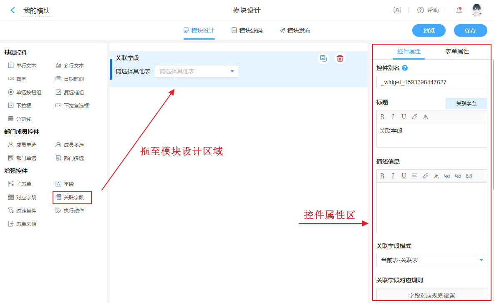Screen dimensions: 494x303
Task: Click the 保存 button
Action: point(471,30)
